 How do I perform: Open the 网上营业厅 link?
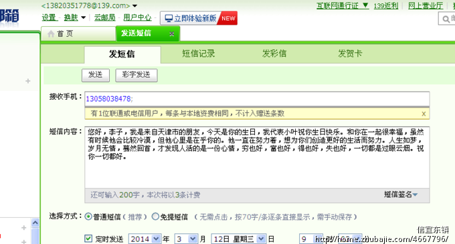(426, 5)
